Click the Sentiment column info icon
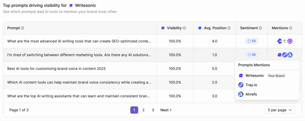This screenshot has height=121, width=305. point(260,28)
